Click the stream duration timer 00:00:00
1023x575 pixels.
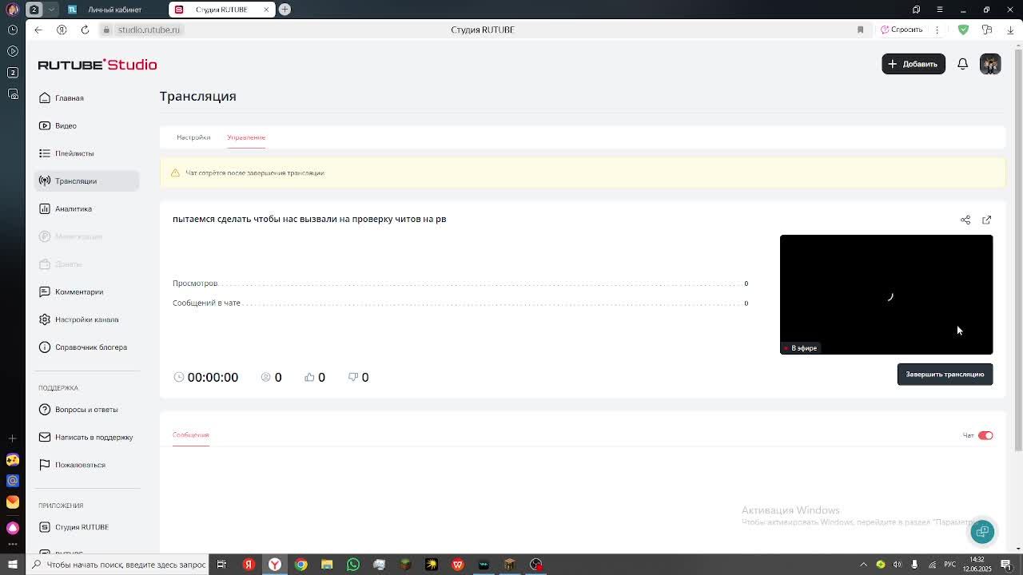point(206,377)
